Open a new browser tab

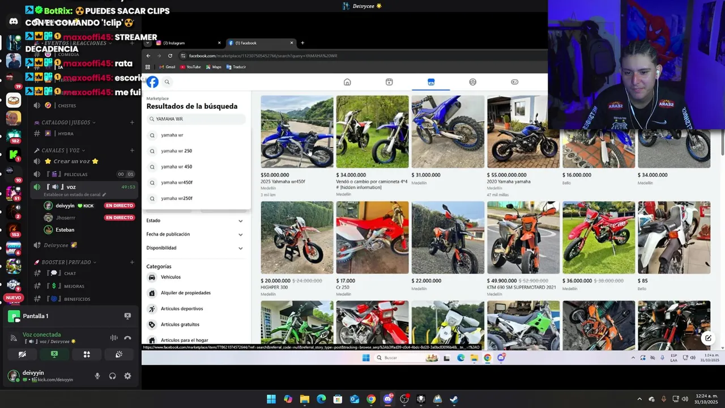(302, 43)
